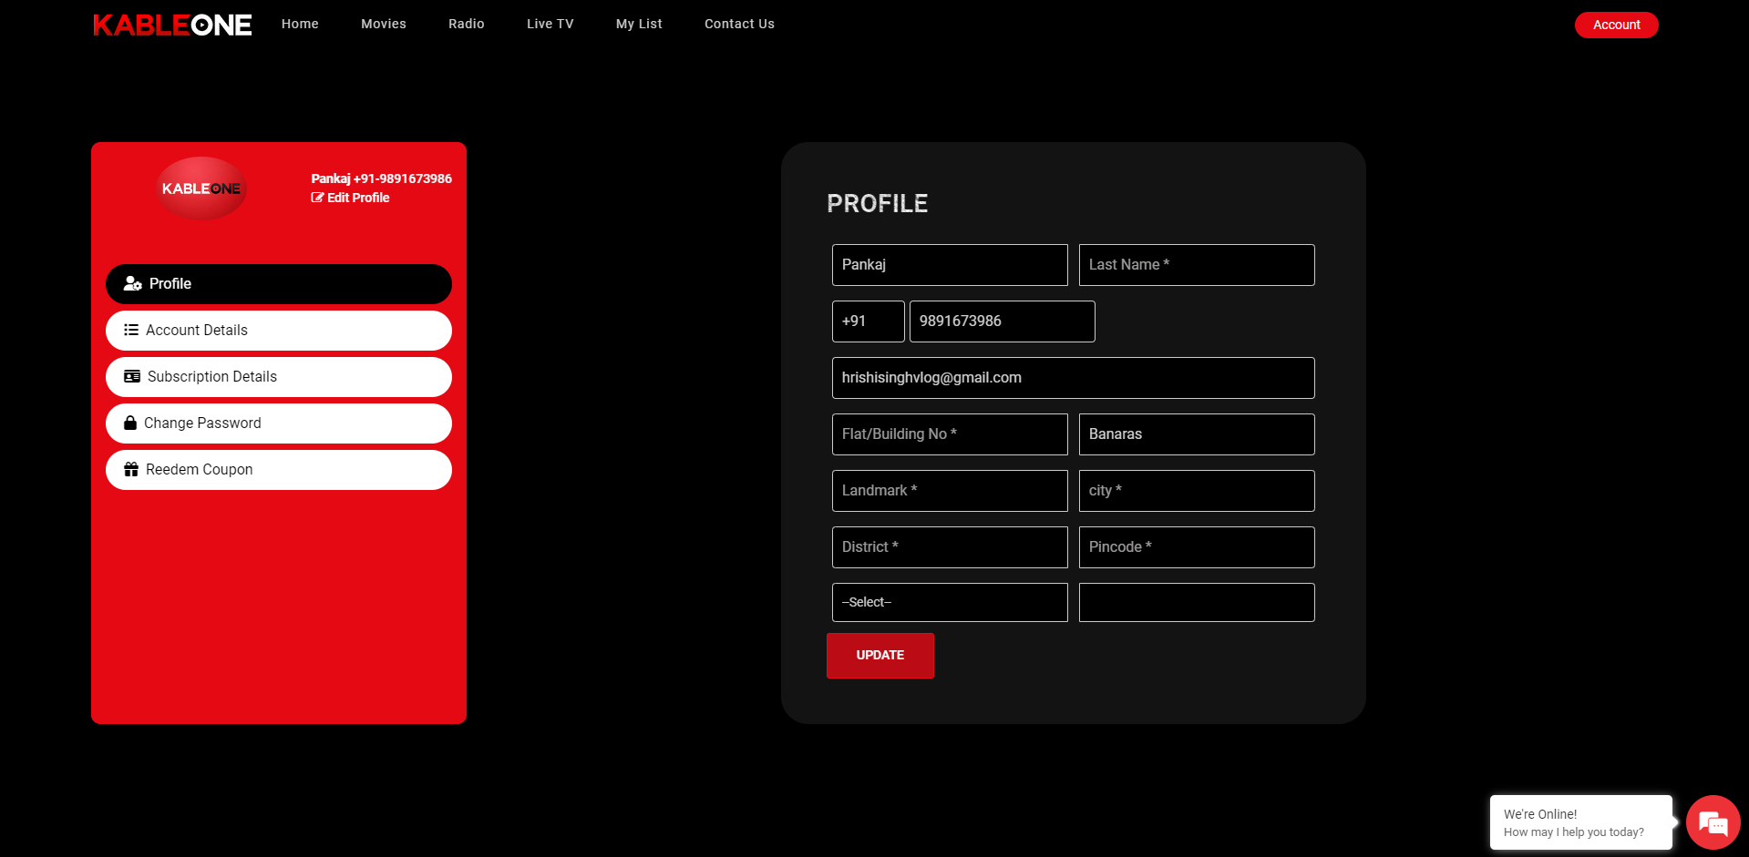Image resolution: width=1749 pixels, height=857 pixels.
Task: Select the email address field
Action: pyautogui.click(x=1073, y=378)
